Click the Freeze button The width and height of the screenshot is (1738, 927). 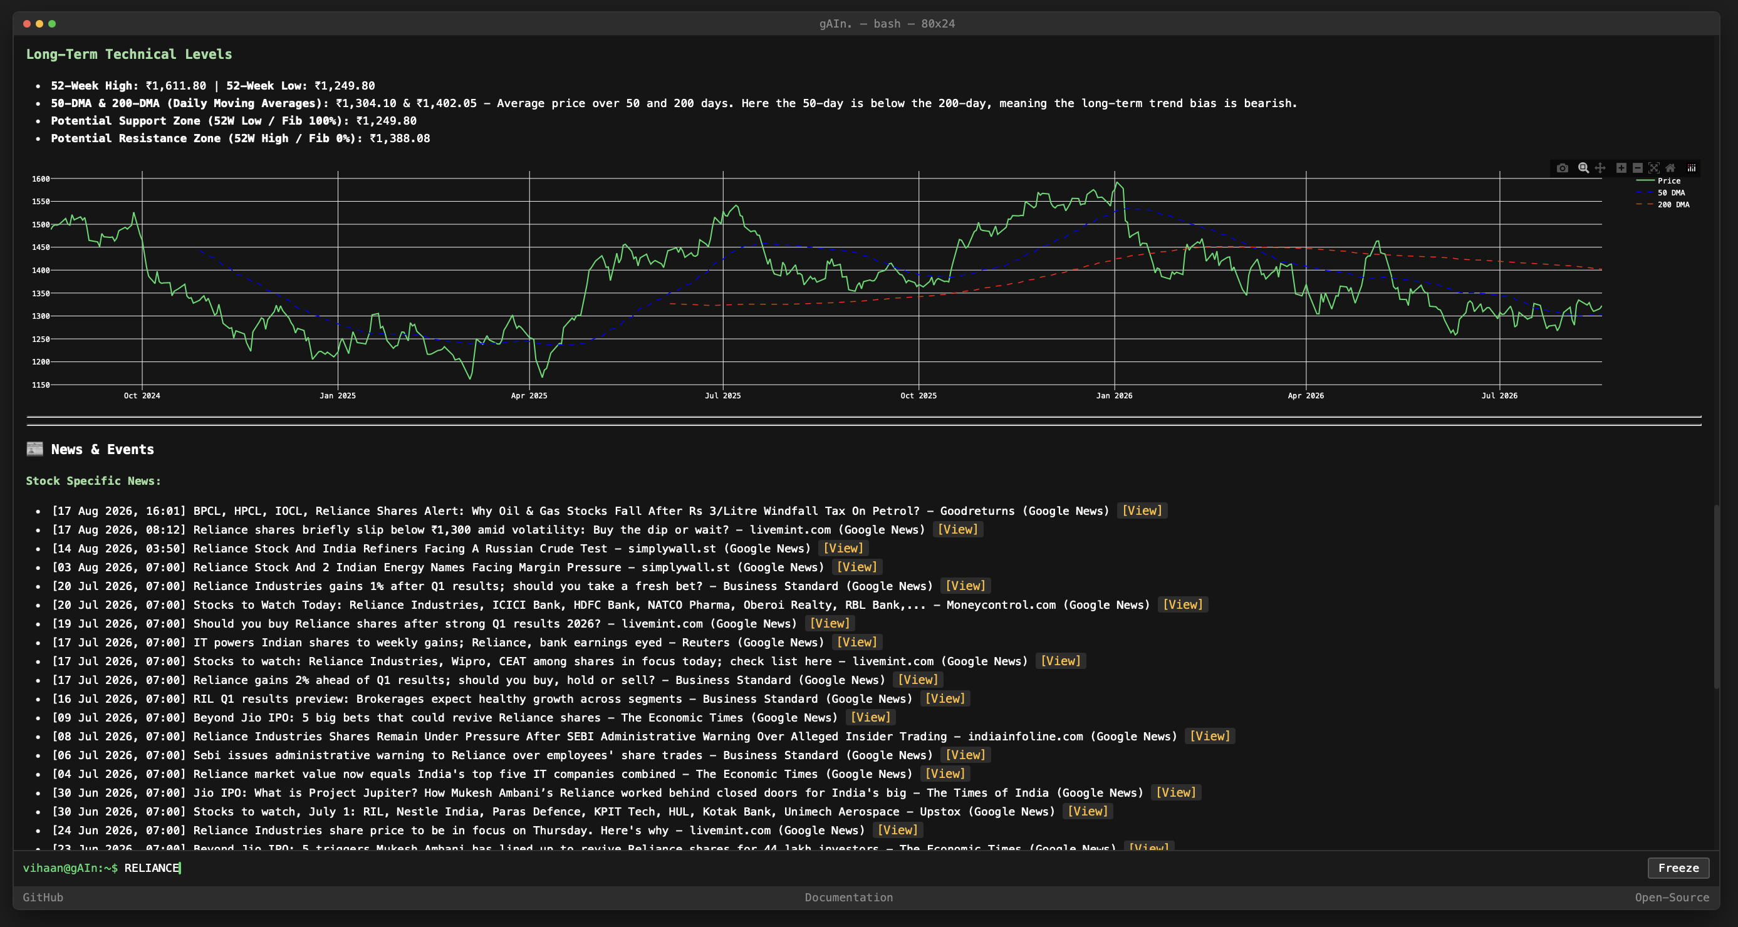click(1678, 867)
